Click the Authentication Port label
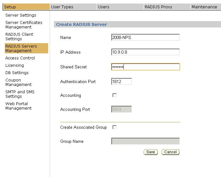Image resolution: width=221 pixels, height=177 pixels. tap(78, 81)
